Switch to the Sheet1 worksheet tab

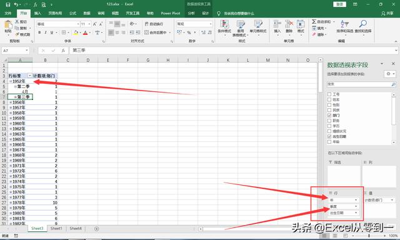pos(56,229)
